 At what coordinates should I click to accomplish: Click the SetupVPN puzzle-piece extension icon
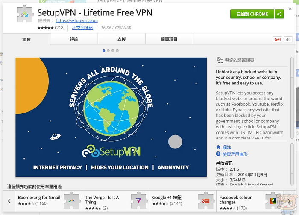point(25,14)
